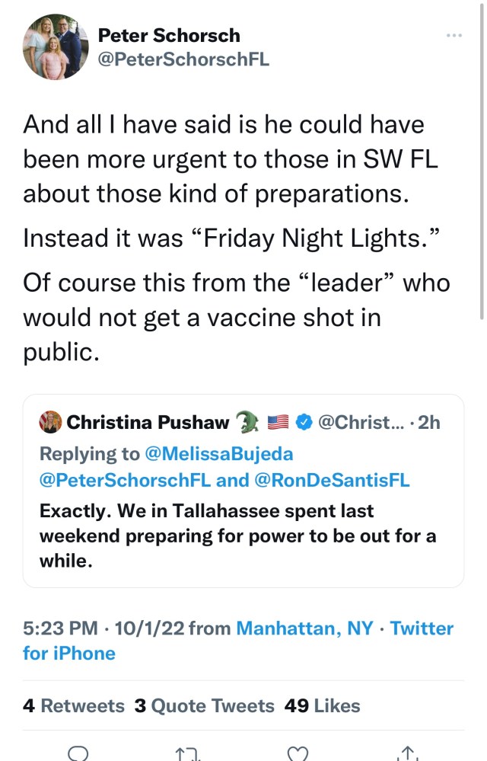Image resolution: width=487 pixels, height=761 pixels.
Task: Open the quoted Christina Pushaw tweet text
Action: point(237,536)
